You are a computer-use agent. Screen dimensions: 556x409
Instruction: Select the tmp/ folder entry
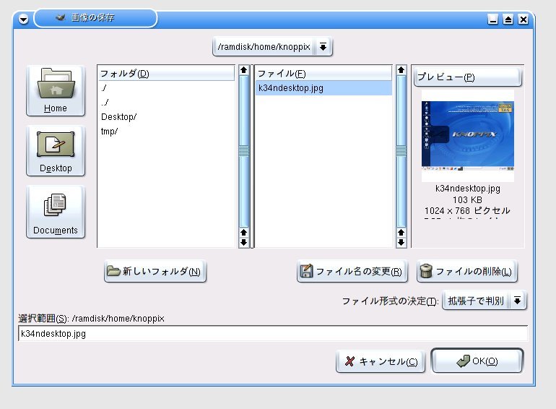coord(166,132)
